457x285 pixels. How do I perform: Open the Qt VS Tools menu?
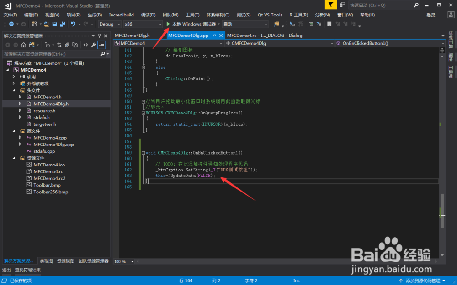point(270,15)
